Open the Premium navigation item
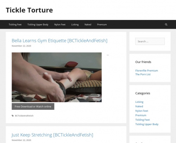This screenshot has width=176, height=143. click(x=102, y=24)
